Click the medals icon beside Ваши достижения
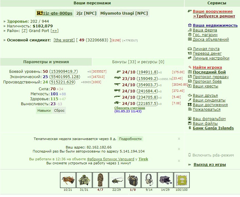 point(190,105)
